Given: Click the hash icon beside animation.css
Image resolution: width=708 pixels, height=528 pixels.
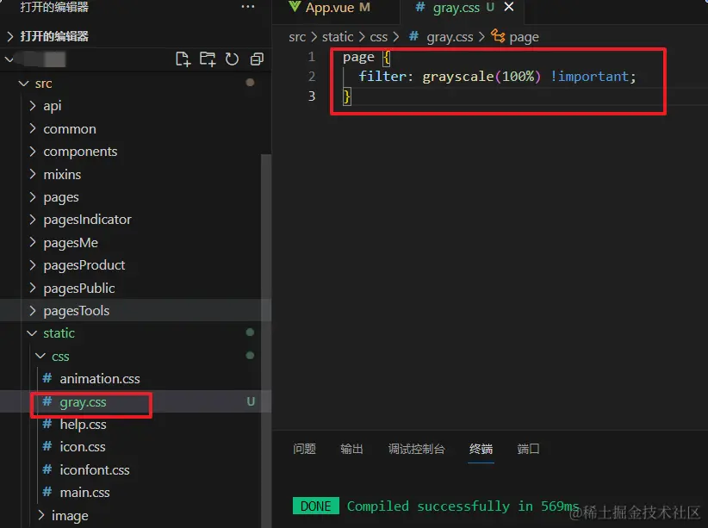Looking at the screenshot, I should tap(47, 378).
